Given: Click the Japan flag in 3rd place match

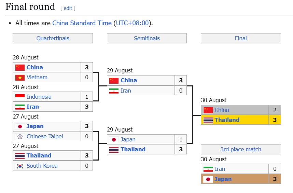Looking at the screenshot, I should click(x=208, y=179).
